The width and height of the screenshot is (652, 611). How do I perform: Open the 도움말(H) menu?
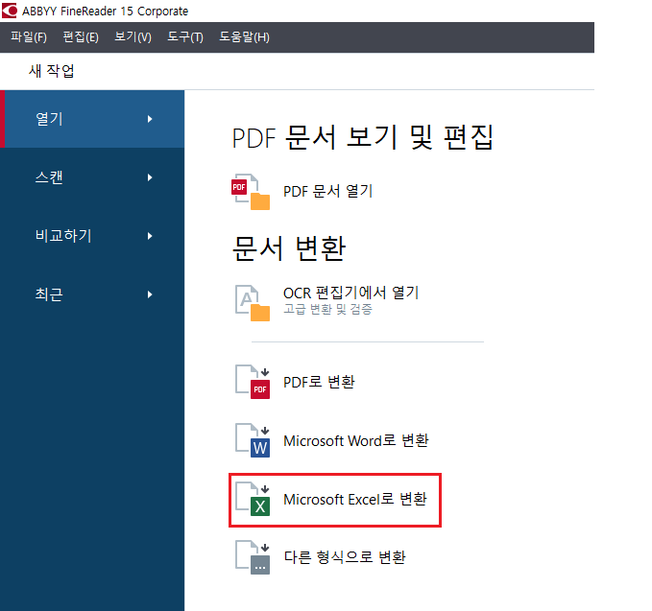(245, 37)
